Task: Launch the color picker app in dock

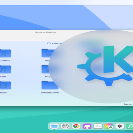Action: [109, 126]
